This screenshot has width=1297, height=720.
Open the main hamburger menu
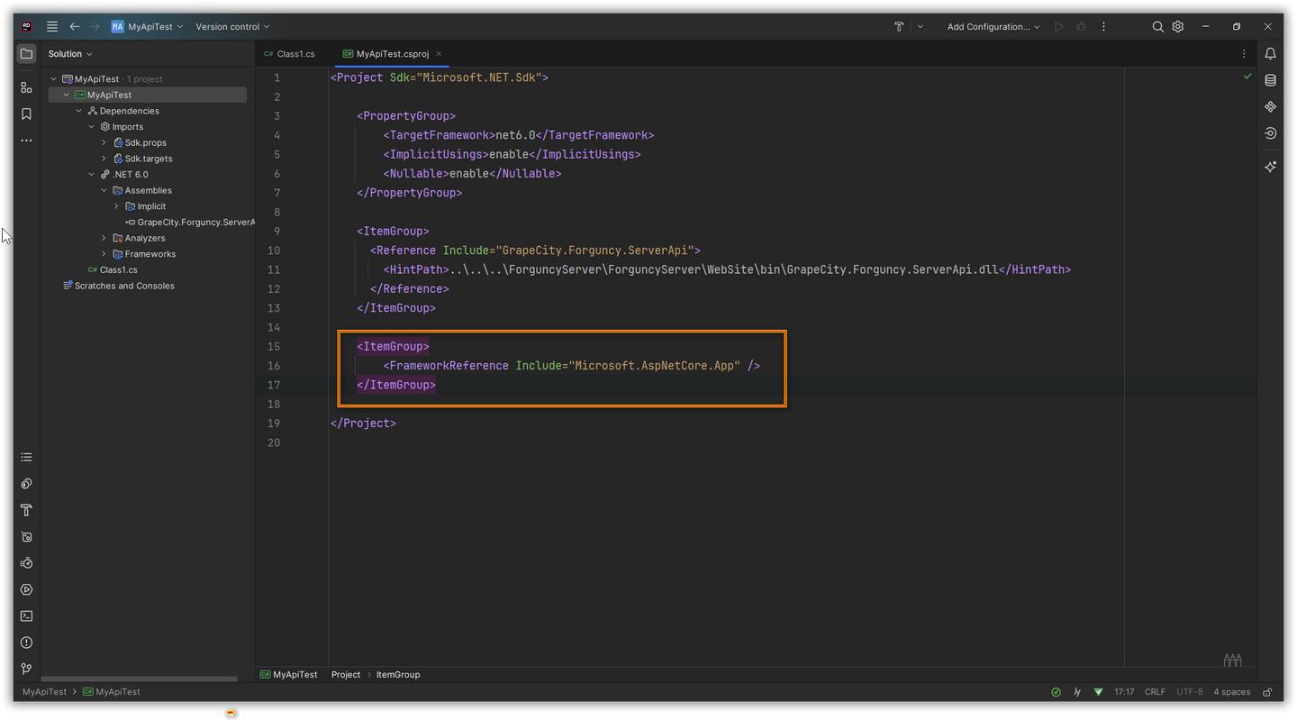tap(52, 27)
